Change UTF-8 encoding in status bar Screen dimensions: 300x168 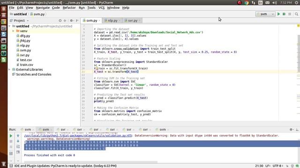(x=277, y=166)
